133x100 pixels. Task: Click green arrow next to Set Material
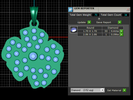coord(124,90)
